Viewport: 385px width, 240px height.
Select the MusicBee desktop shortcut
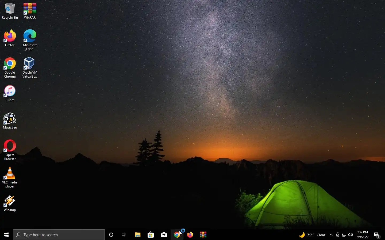(10, 121)
